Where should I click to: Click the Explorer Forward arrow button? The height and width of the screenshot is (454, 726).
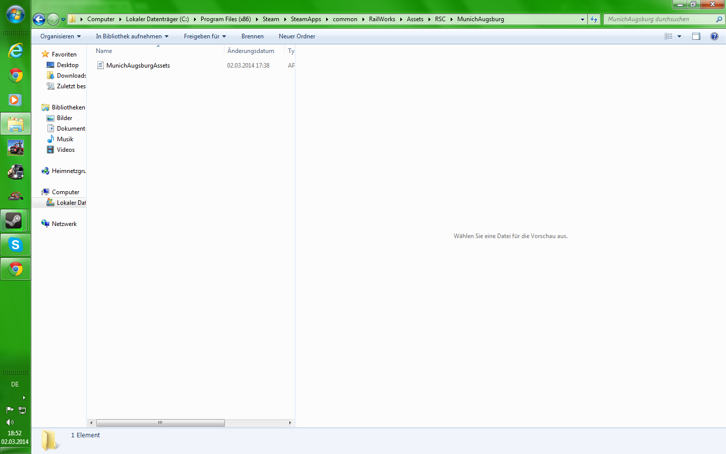(x=53, y=19)
